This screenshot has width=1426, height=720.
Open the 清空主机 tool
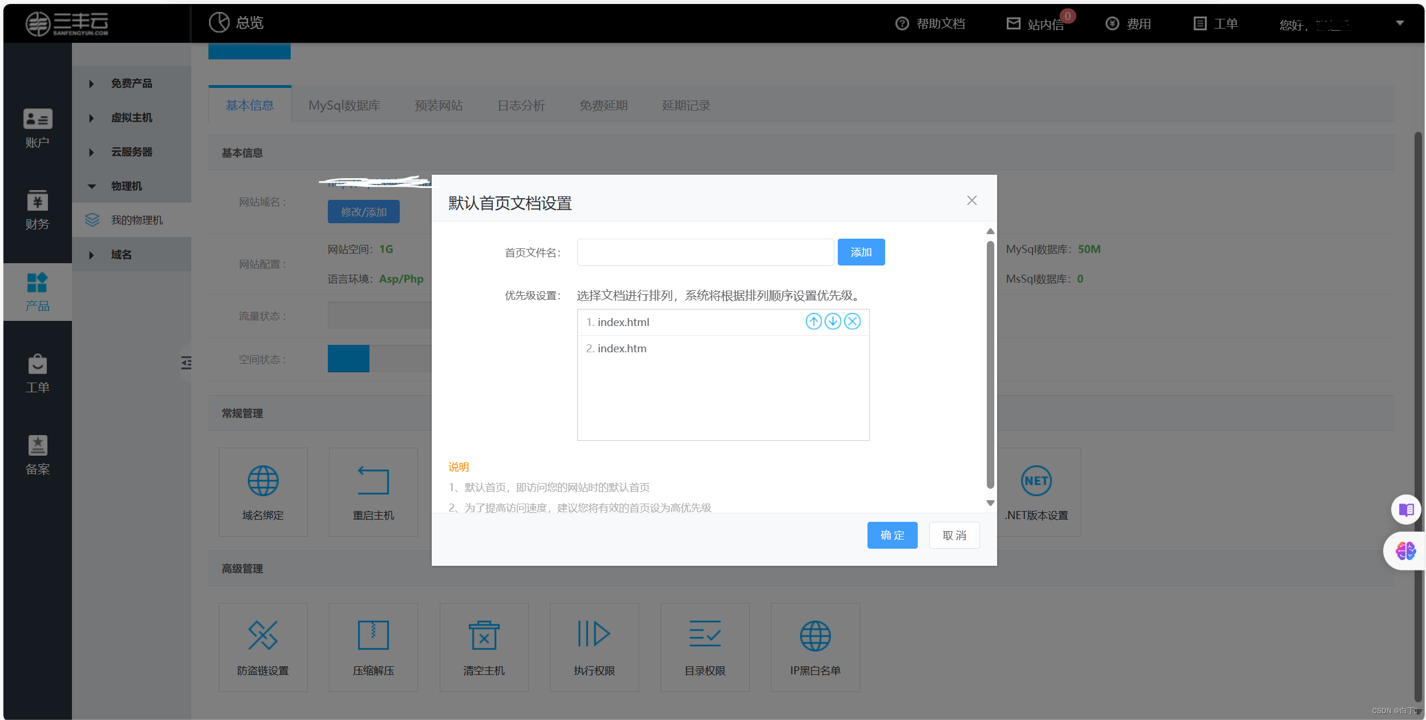click(484, 647)
